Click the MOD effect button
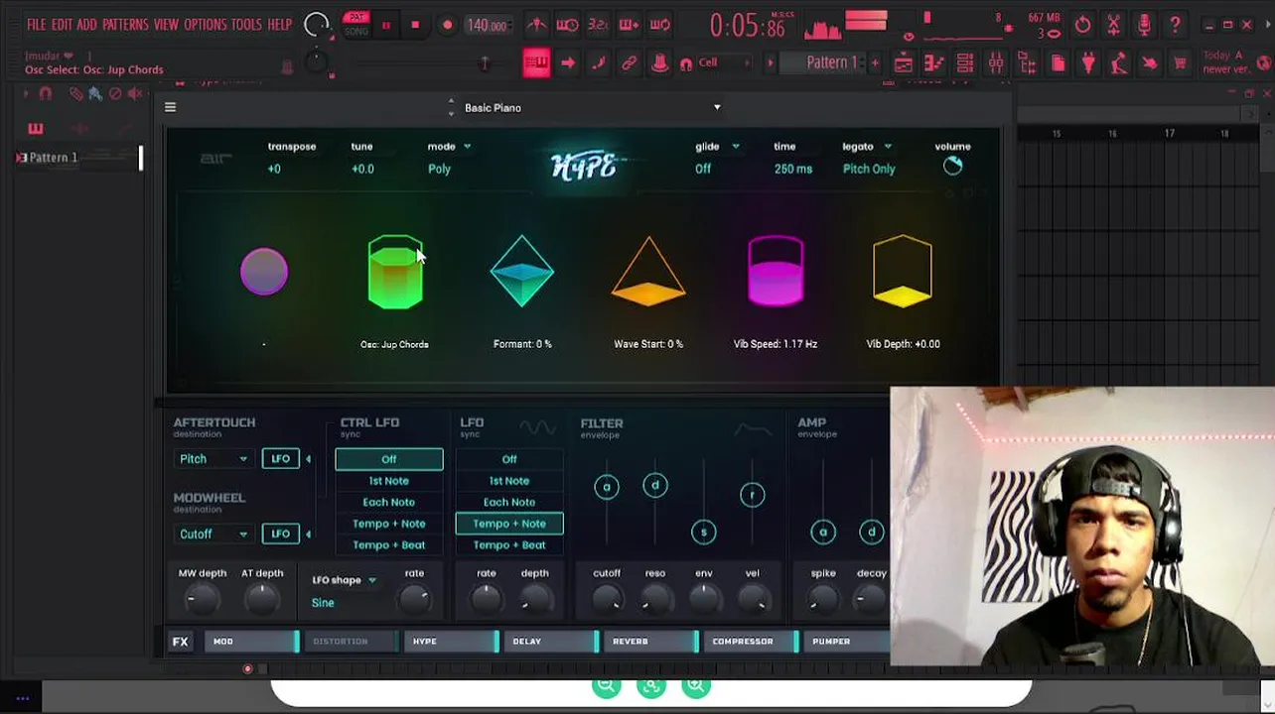1275x714 pixels. [251, 642]
